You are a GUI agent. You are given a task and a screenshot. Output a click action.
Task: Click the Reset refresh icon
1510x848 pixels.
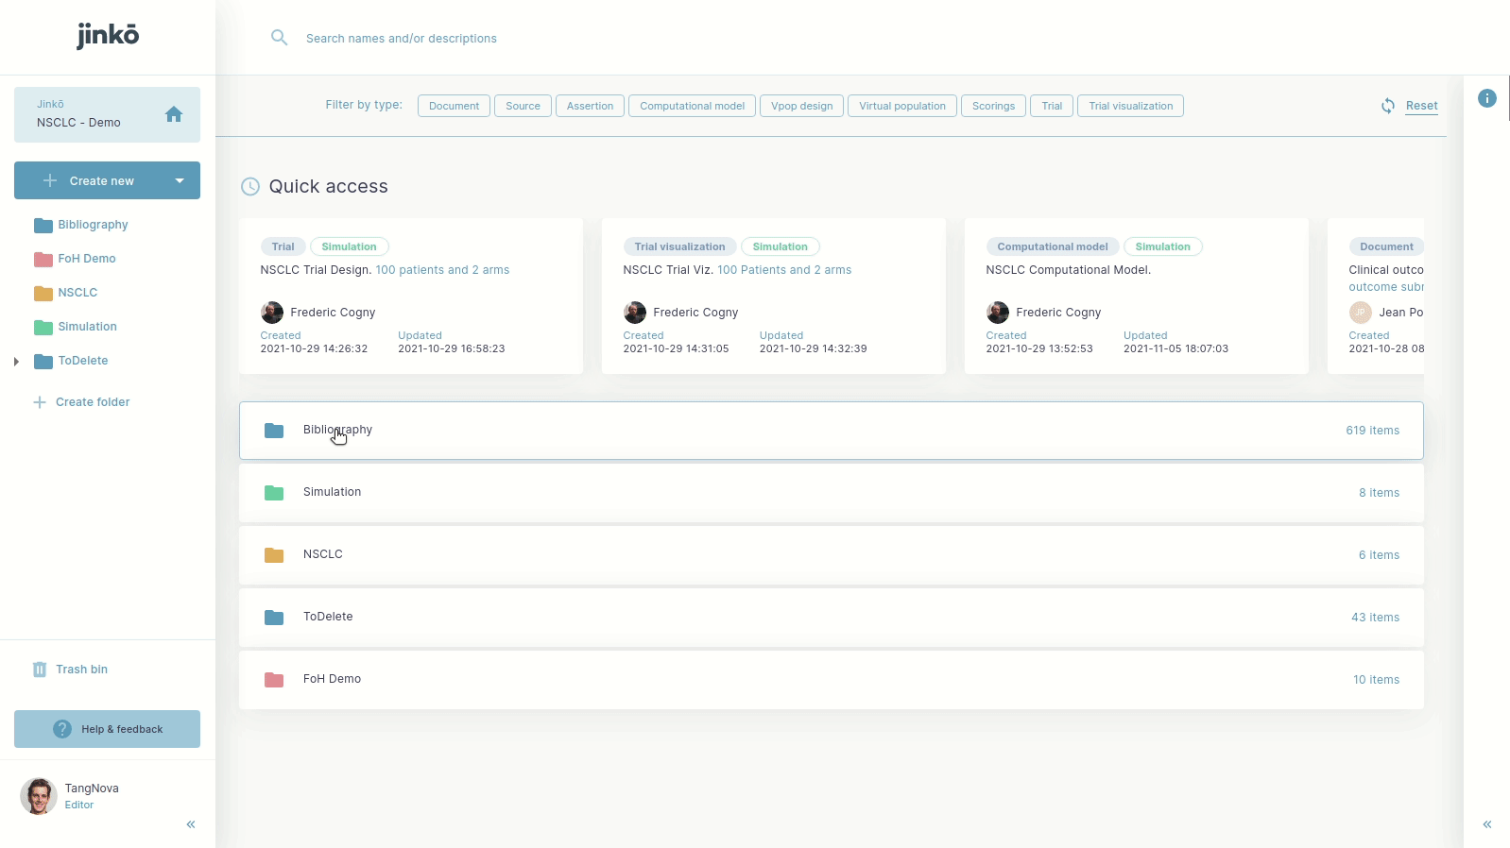(1387, 106)
